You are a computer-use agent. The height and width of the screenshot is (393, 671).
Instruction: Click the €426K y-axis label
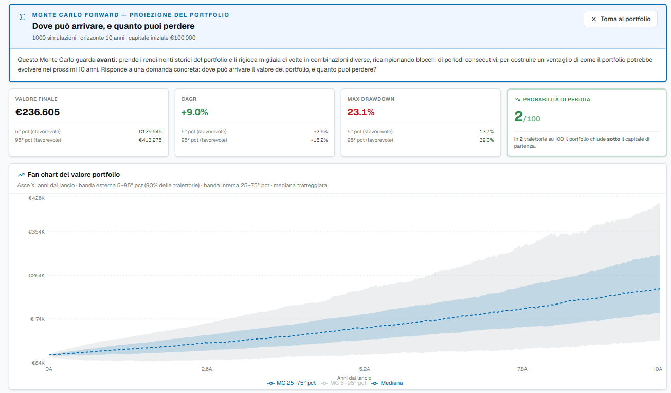37,198
